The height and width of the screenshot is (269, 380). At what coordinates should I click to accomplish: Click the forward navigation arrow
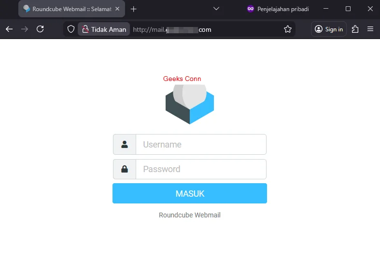(x=25, y=29)
